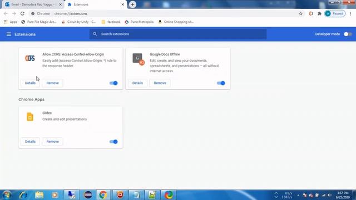Bookmark this page with the star icon
This screenshot has height=200, width=356.
pyautogui.click(x=300, y=13)
